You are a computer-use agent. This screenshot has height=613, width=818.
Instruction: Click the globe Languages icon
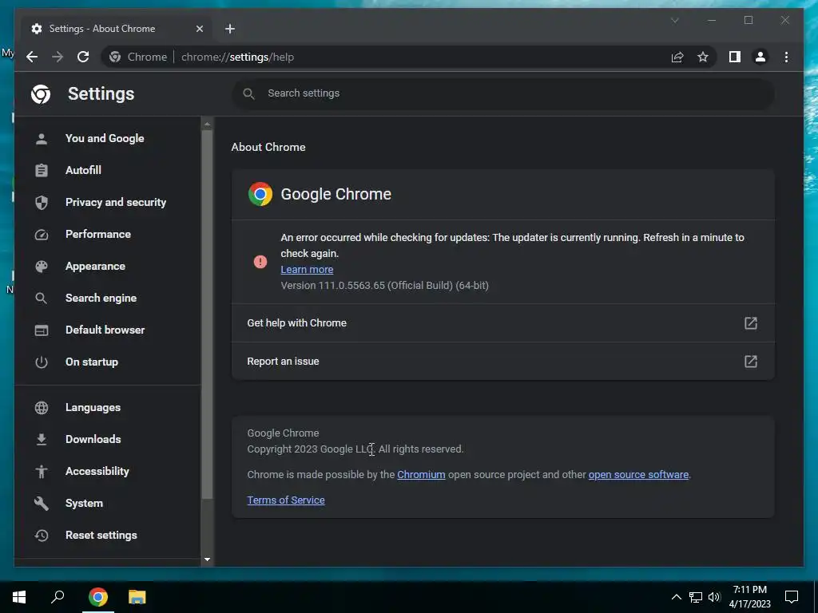tap(42, 408)
